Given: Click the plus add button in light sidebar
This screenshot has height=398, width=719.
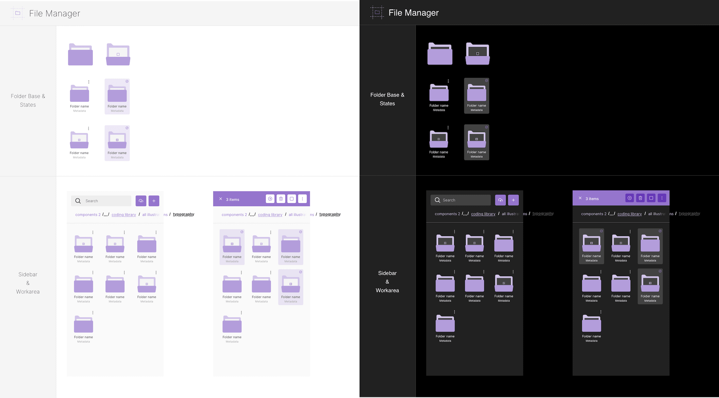Looking at the screenshot, I should [154, 201].
